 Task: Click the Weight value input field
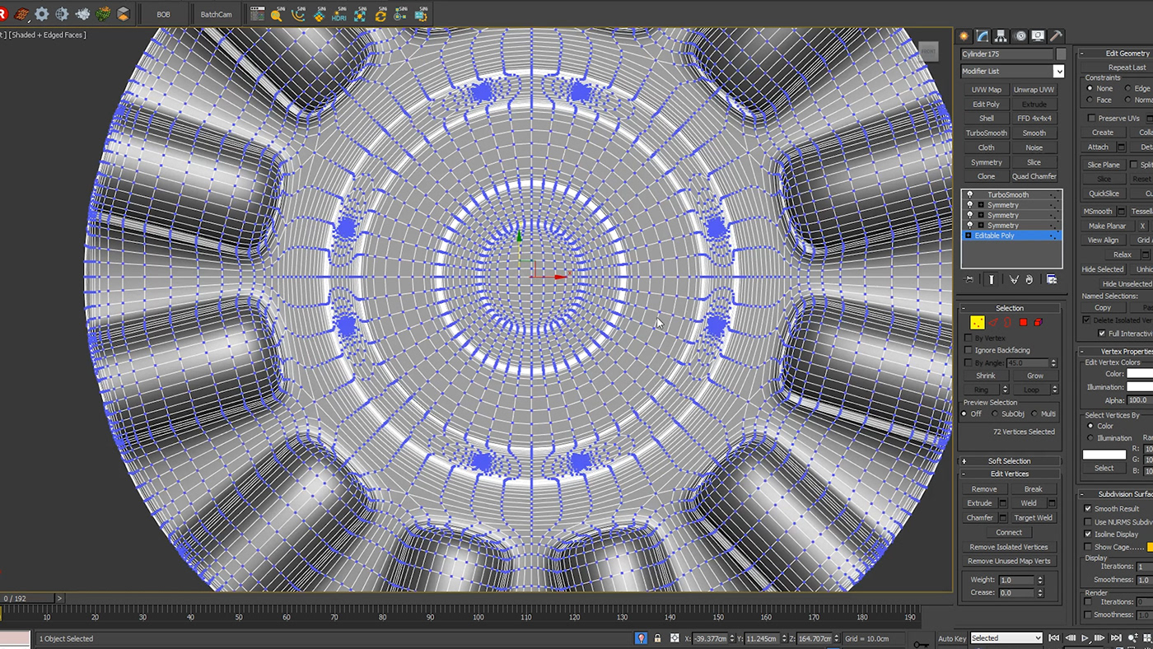(x=1016, y=580)
